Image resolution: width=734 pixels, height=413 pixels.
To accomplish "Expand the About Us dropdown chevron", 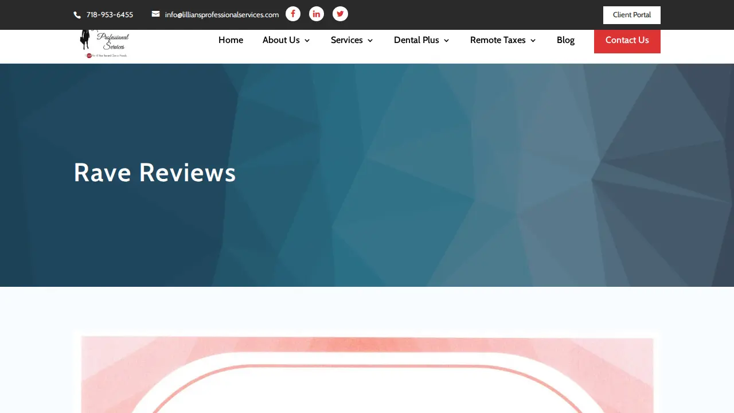I will tap(307, 41).
